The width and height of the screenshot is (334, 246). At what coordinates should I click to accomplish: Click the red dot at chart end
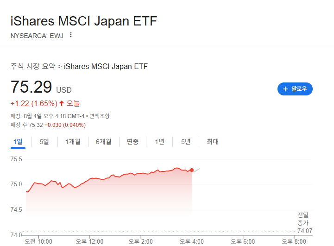click(192, 170)
